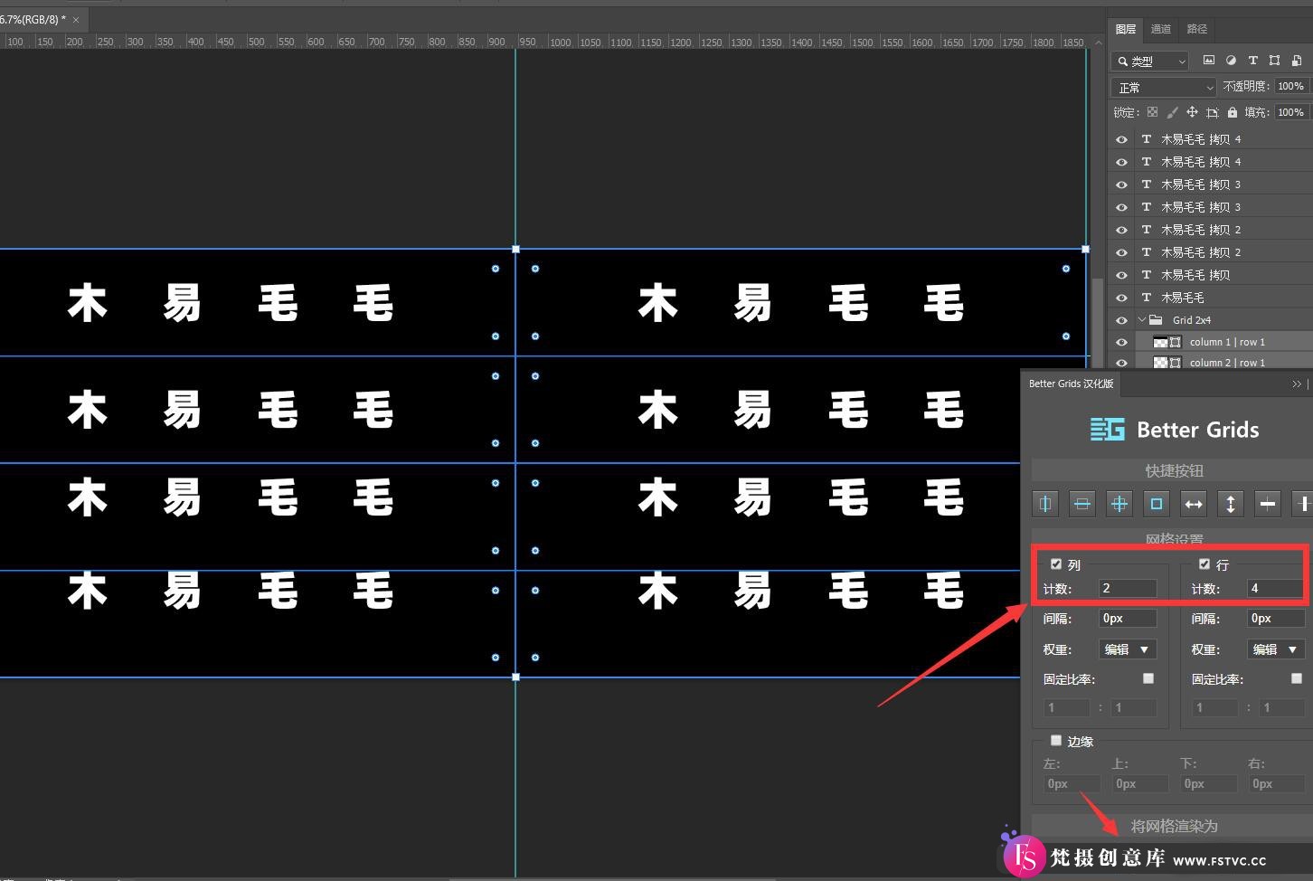Switch to the 通道 tab
1313x881 pixels.
[x=1161, y=29]
